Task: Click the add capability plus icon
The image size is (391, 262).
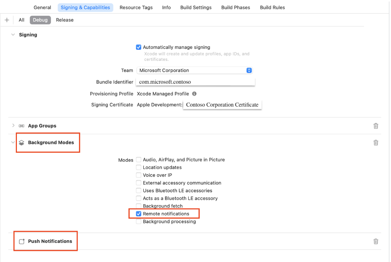Action: point(7,20)
